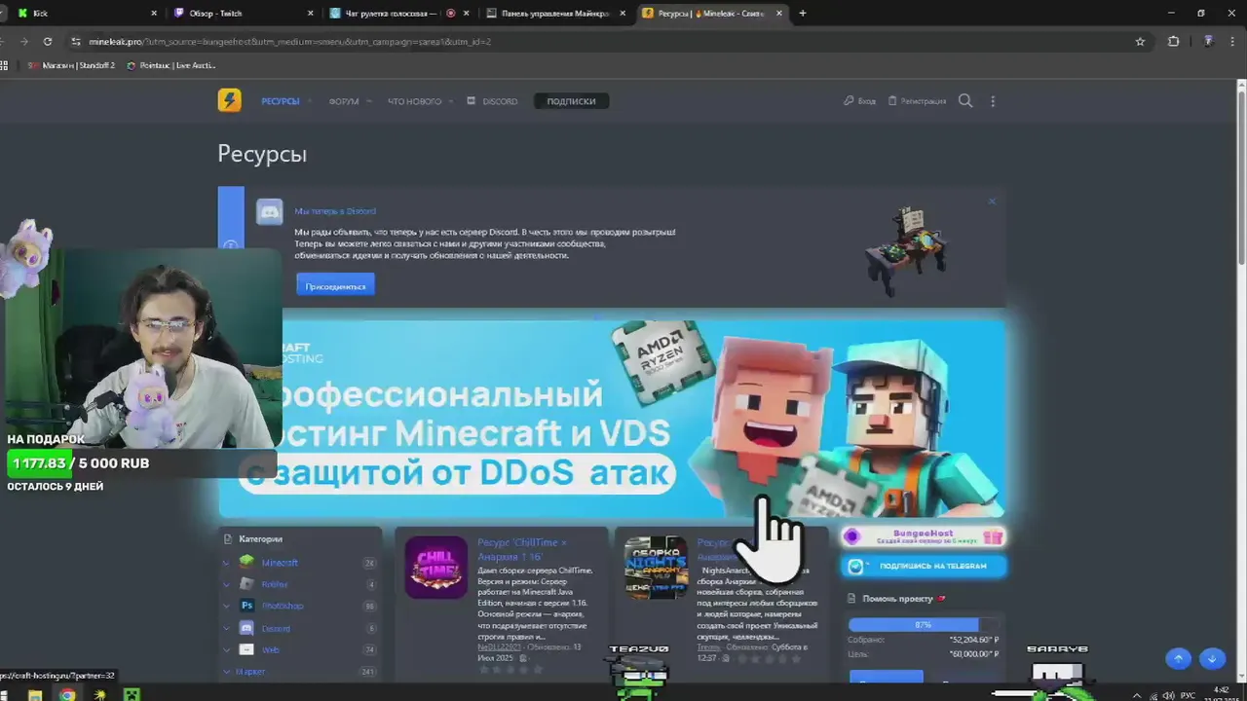Screen dimensions: 1247x701
Task: Open the Ресурсы menu dropdown arrow
Action: 311,101
